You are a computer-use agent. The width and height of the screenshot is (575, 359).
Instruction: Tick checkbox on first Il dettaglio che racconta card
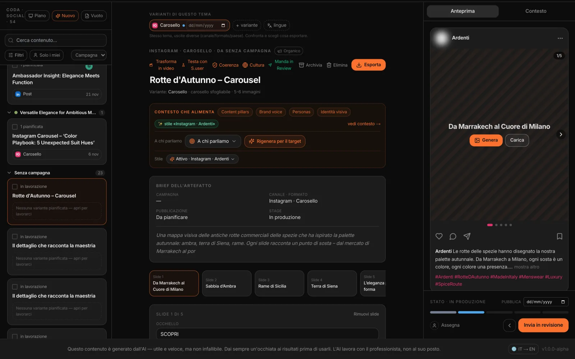(x=15, y=237)
